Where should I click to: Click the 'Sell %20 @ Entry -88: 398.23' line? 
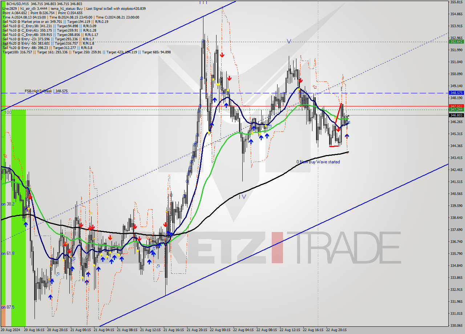[47, 48]
